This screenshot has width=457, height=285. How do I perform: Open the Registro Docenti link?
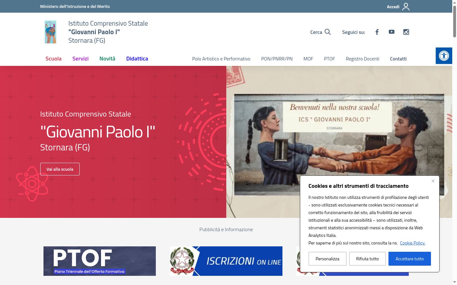pos(362,59)
